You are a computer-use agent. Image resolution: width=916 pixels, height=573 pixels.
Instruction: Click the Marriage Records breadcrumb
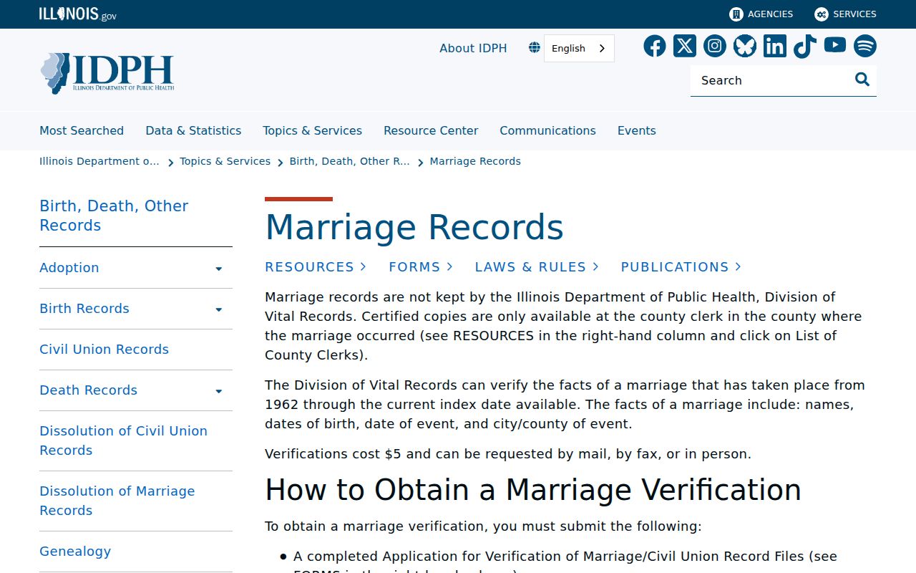click(475, 161)
